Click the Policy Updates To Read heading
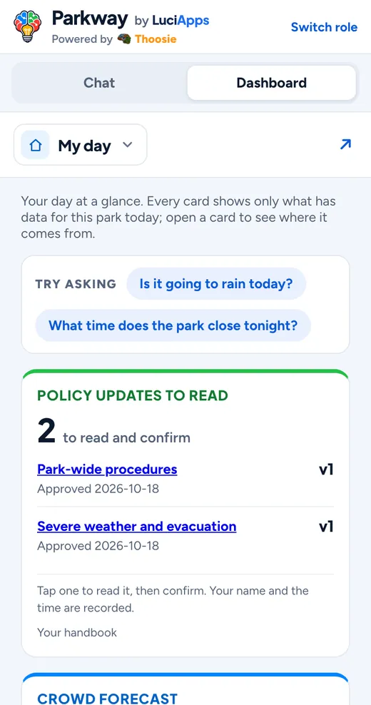This screenshot has height=705, width=371. (133, 395)
